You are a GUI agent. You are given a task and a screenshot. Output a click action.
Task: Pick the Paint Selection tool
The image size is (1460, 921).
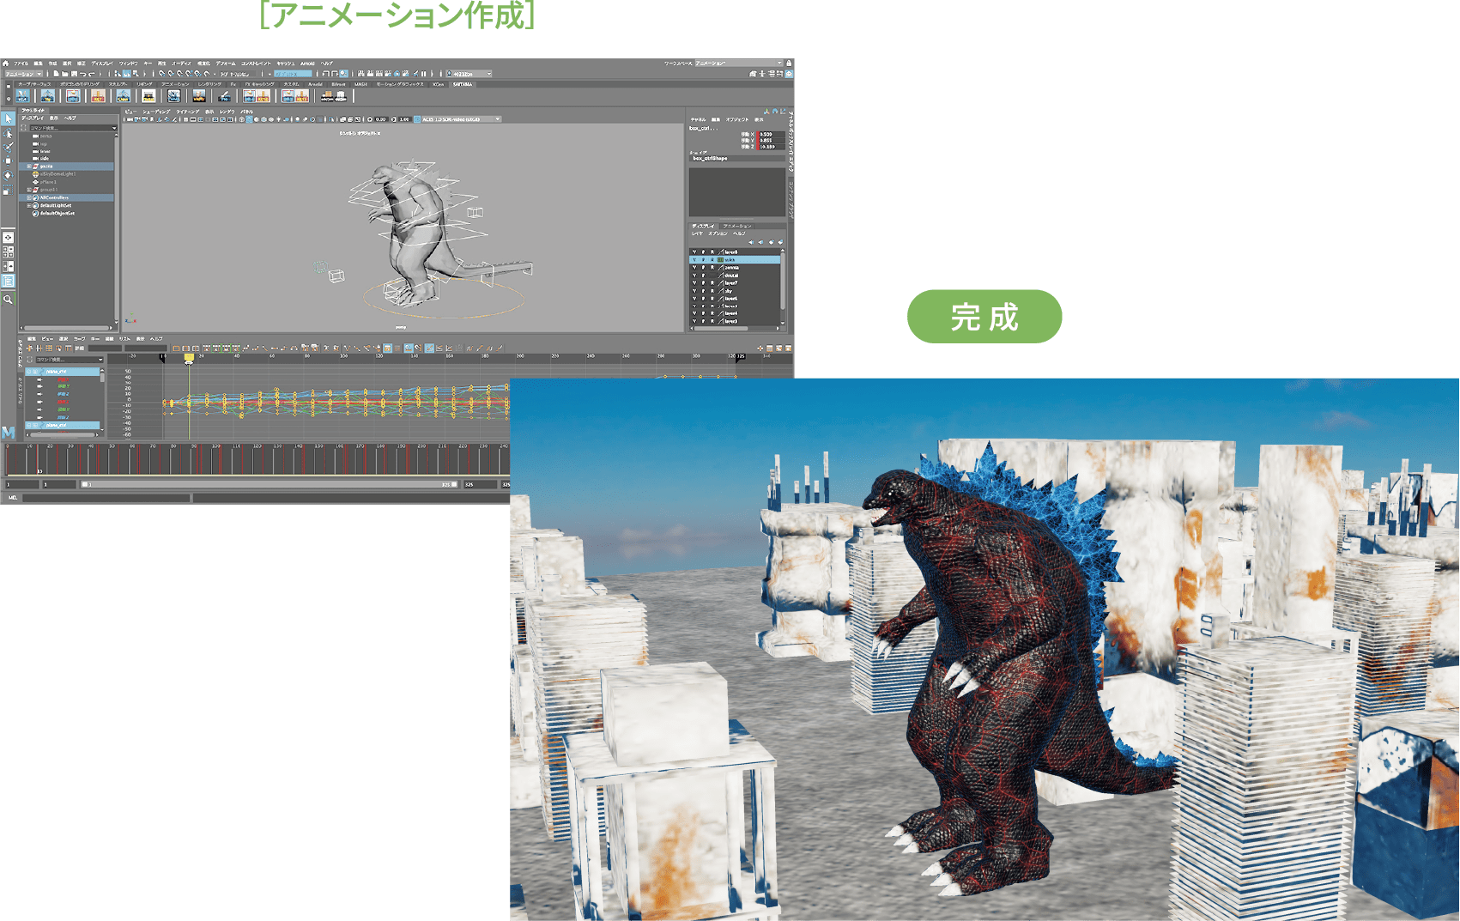(x=8, y=147)
